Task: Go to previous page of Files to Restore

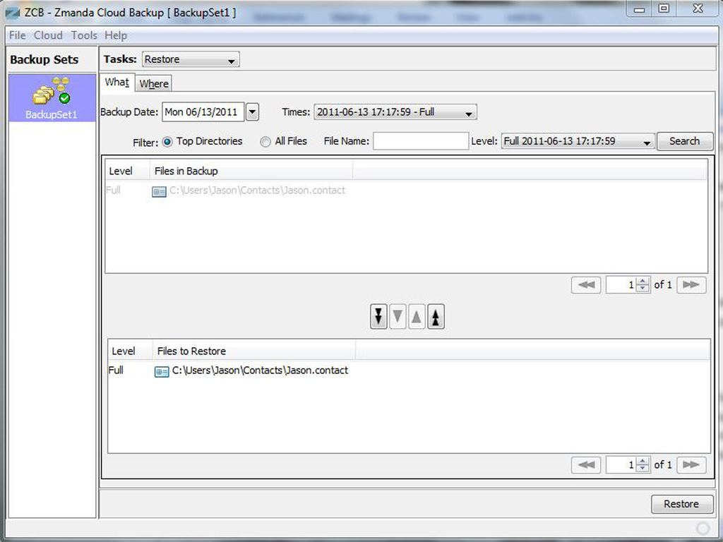Action: click(x=586, y=464)
